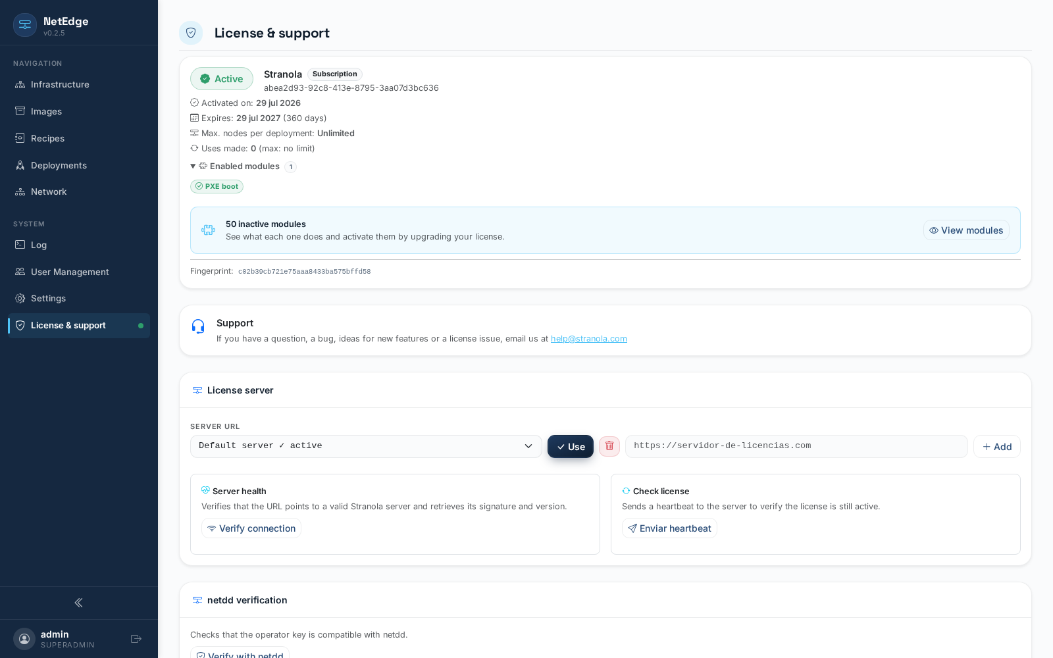This screenshot has height=658, width=1053.
Task: Collapse the sidebar with the double chevron
Action: click(79, 603)
